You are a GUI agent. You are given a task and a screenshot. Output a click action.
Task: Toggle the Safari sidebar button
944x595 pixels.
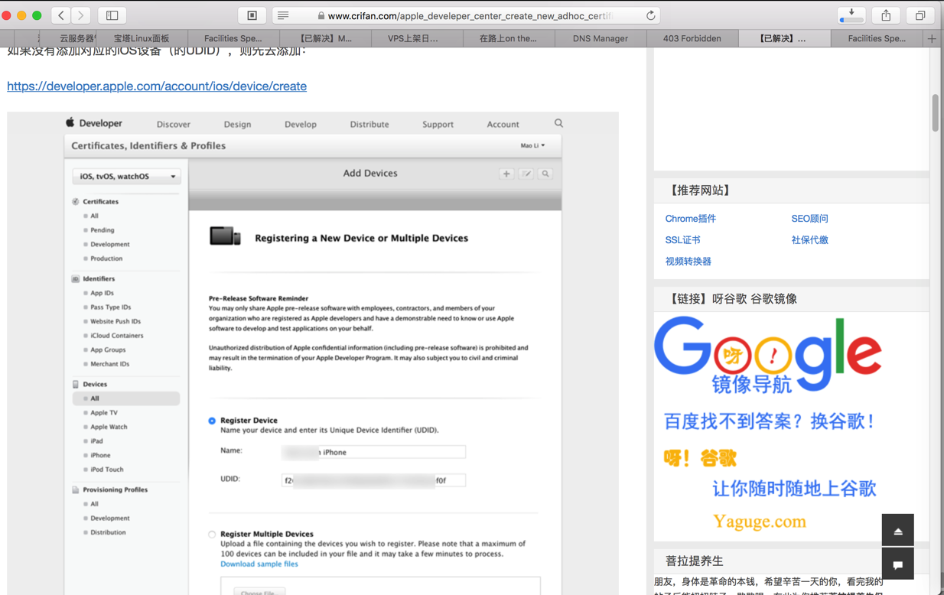pos(112,15)
